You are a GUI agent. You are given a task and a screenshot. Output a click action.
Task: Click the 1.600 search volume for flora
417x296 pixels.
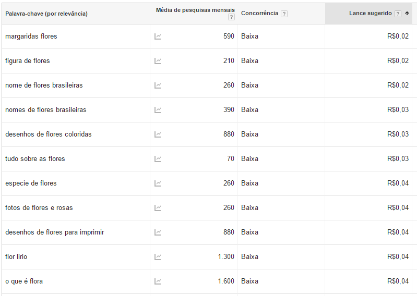point(226,281)
